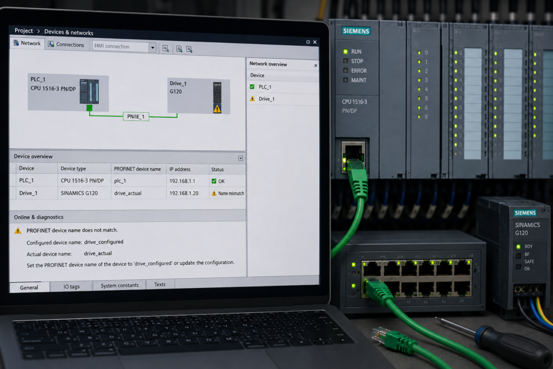Click the drive_actual device name cell
Viewport: 553px width, 369px height.
tap(138, 193)
